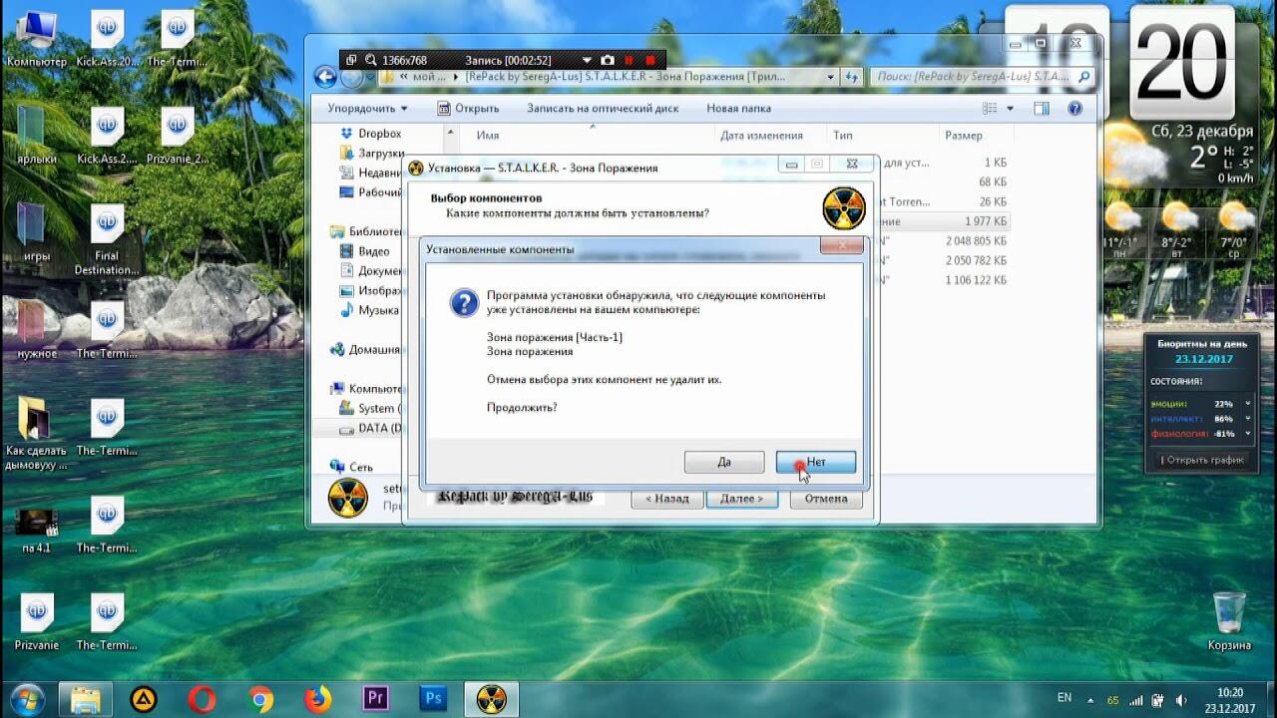Open Adobe Premiere Pro from taskbar
Image resolution: width=1277 pixels, height=718 pixels.
coord(376,698)
